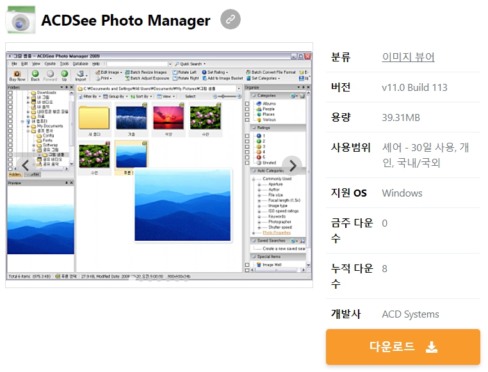Click Batch Convert File Format icon
Viewport: 488px width, 372px height.
pos(248,72)
